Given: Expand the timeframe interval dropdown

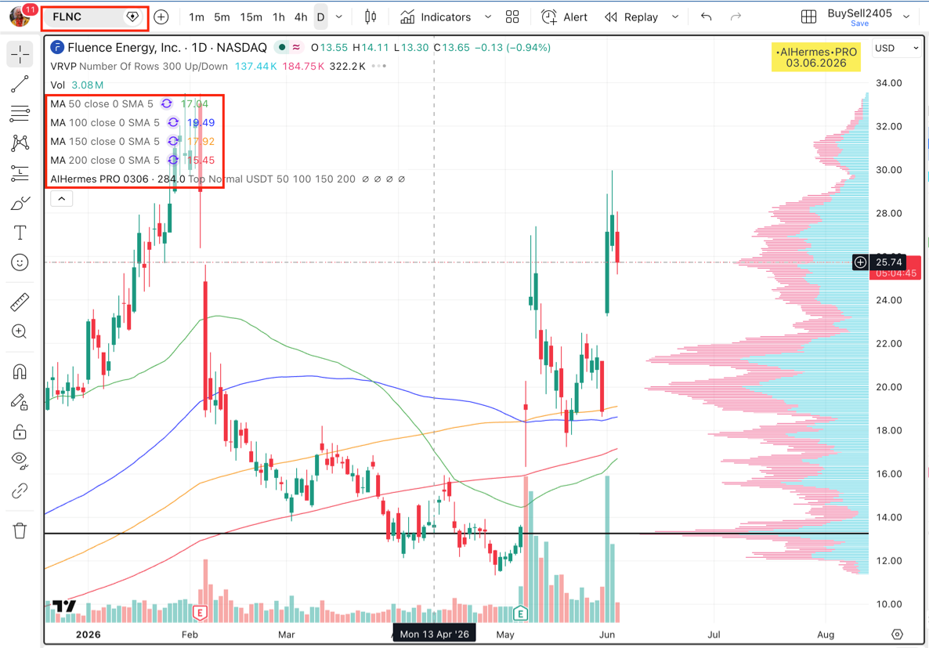Looking at the screenshot, I should [339, 17].
